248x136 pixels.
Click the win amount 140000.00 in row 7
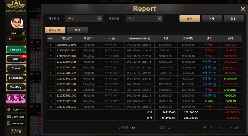[230, 79]
